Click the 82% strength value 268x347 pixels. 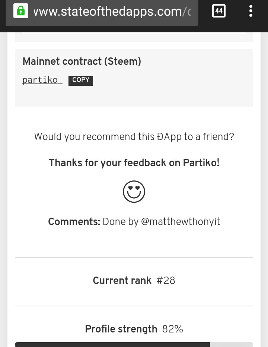[173, 329]
